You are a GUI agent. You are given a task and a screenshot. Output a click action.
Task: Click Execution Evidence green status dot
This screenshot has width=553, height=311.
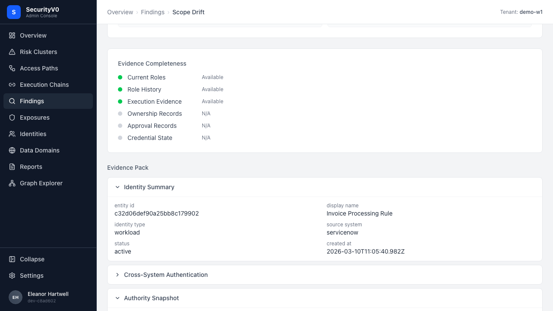click(x=120, y=102)
